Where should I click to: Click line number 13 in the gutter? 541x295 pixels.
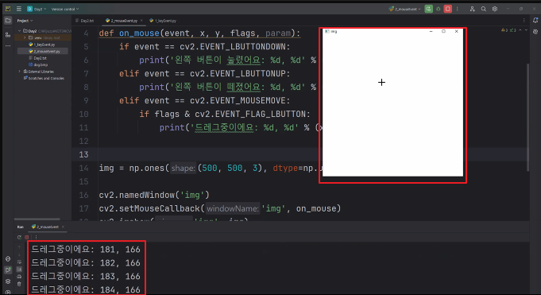click(x=84, y=154)
